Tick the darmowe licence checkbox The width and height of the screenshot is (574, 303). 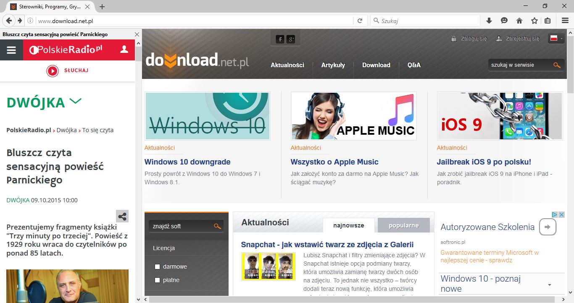pos(158,266)
